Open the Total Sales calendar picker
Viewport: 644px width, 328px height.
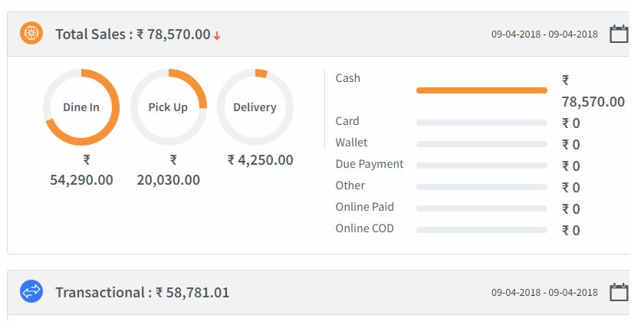point(618,34)
